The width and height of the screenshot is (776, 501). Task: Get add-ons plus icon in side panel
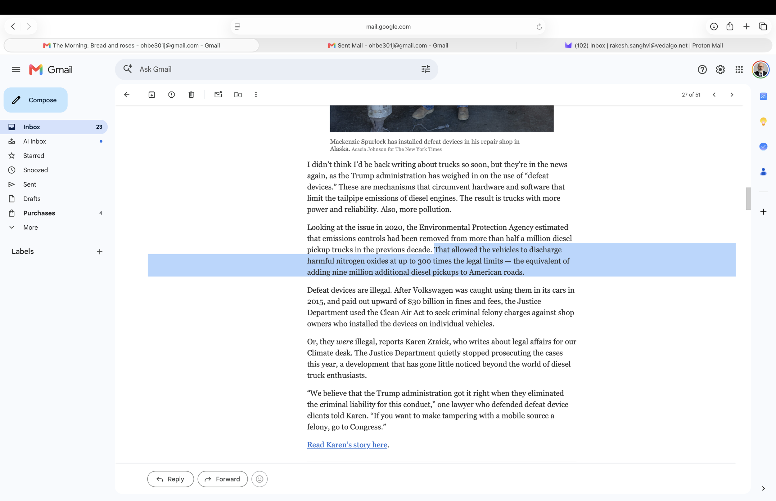click(x=763, y=212)
